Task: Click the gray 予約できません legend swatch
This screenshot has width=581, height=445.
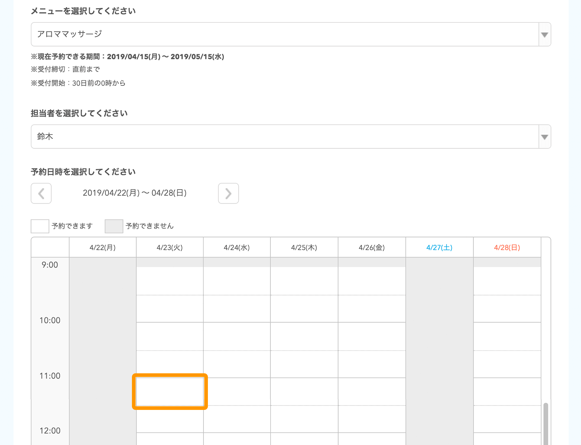Action: point(114,226)
